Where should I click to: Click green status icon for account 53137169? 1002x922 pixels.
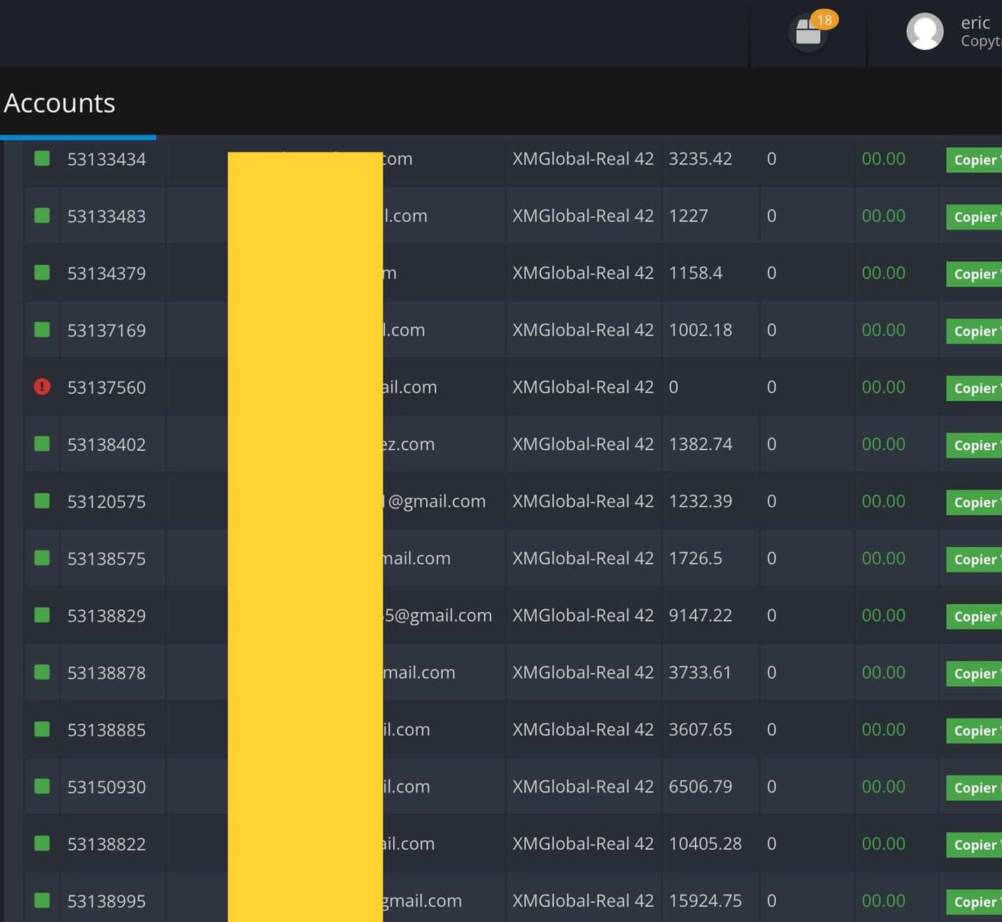coord(42,329)
